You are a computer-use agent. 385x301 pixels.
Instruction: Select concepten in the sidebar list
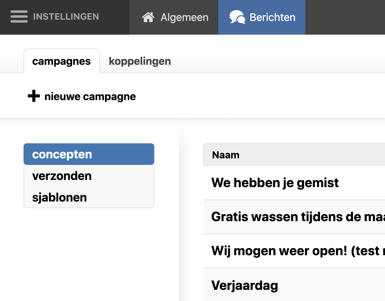pos(89,154)
